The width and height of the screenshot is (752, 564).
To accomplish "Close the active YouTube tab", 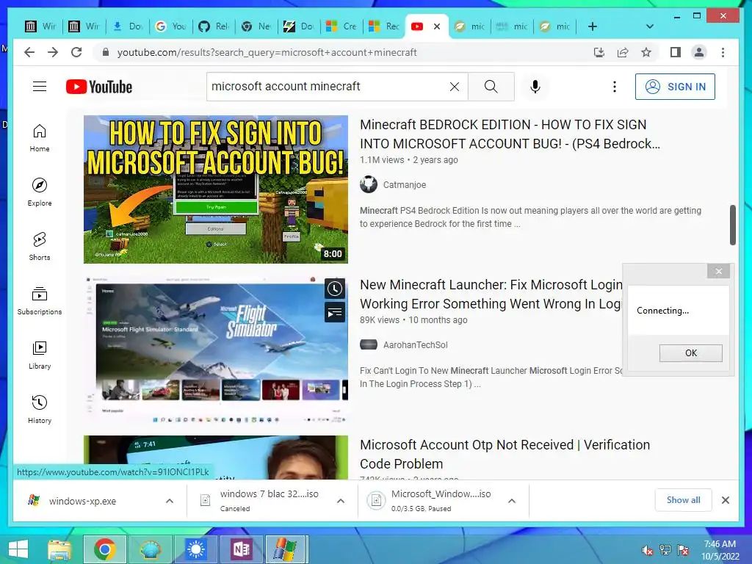I will [437, 26].
